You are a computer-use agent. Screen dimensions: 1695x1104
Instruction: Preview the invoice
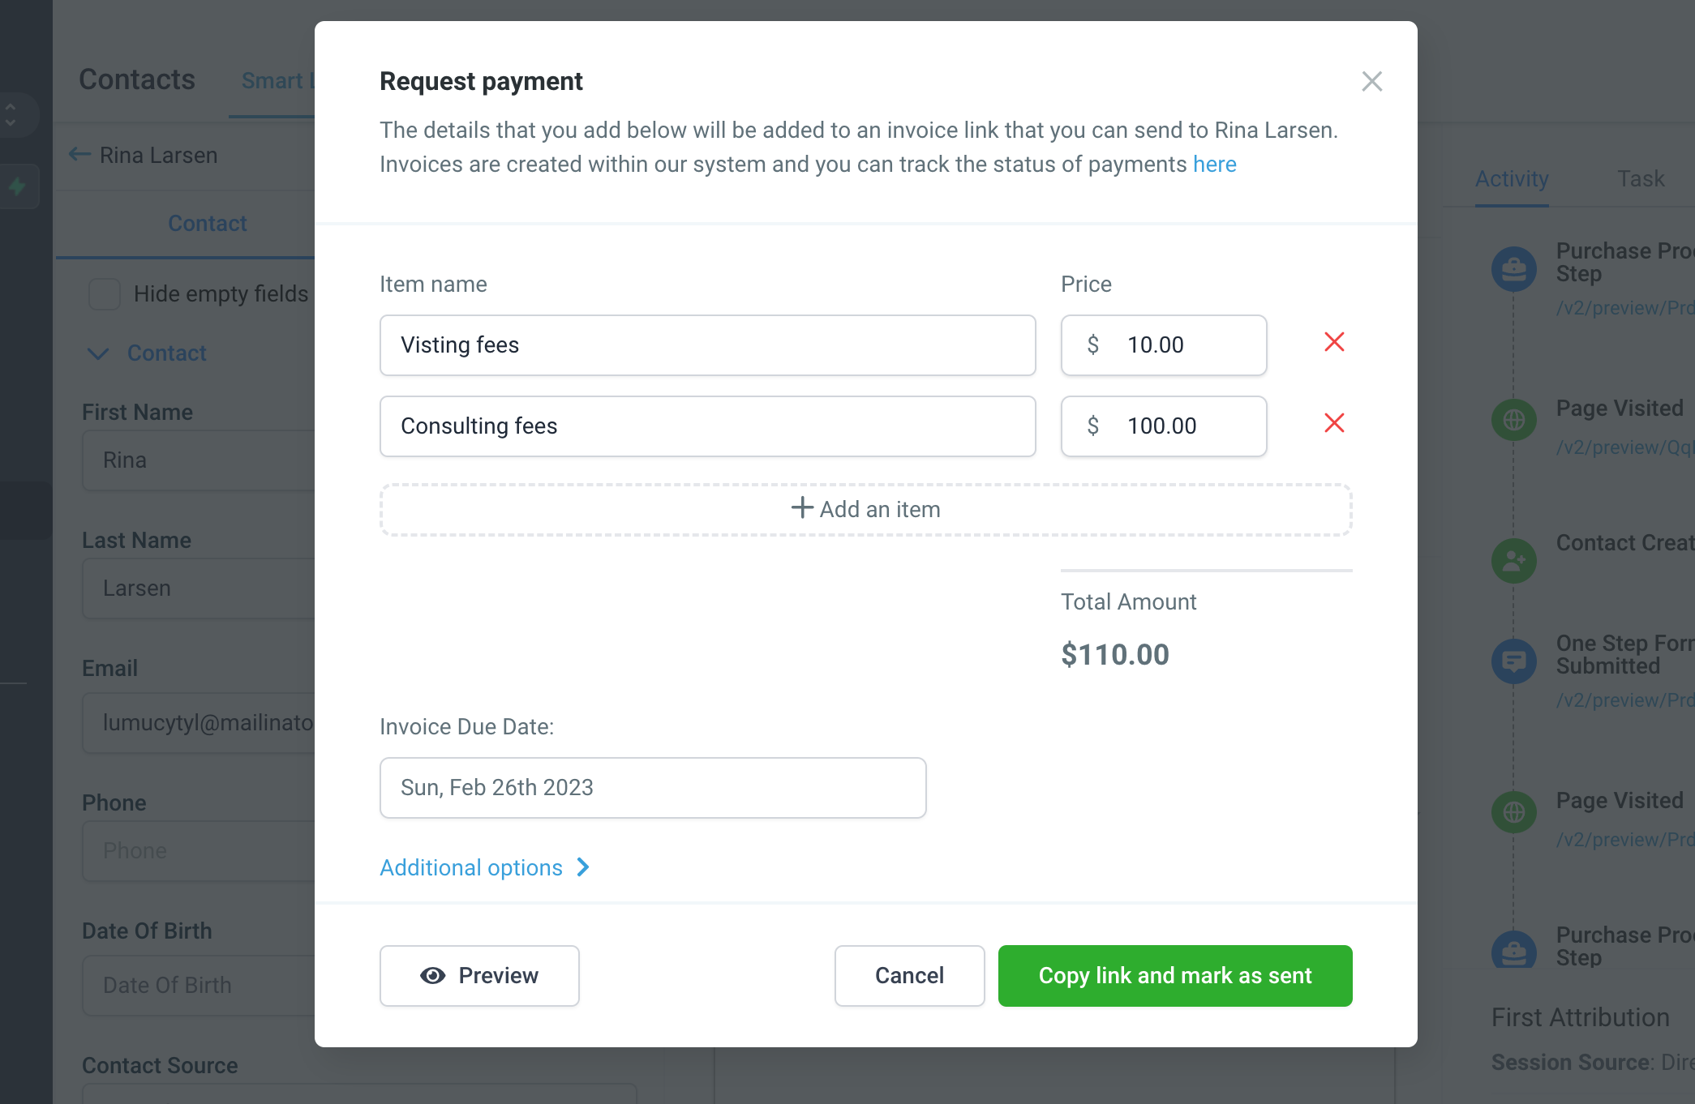[479, 975]
